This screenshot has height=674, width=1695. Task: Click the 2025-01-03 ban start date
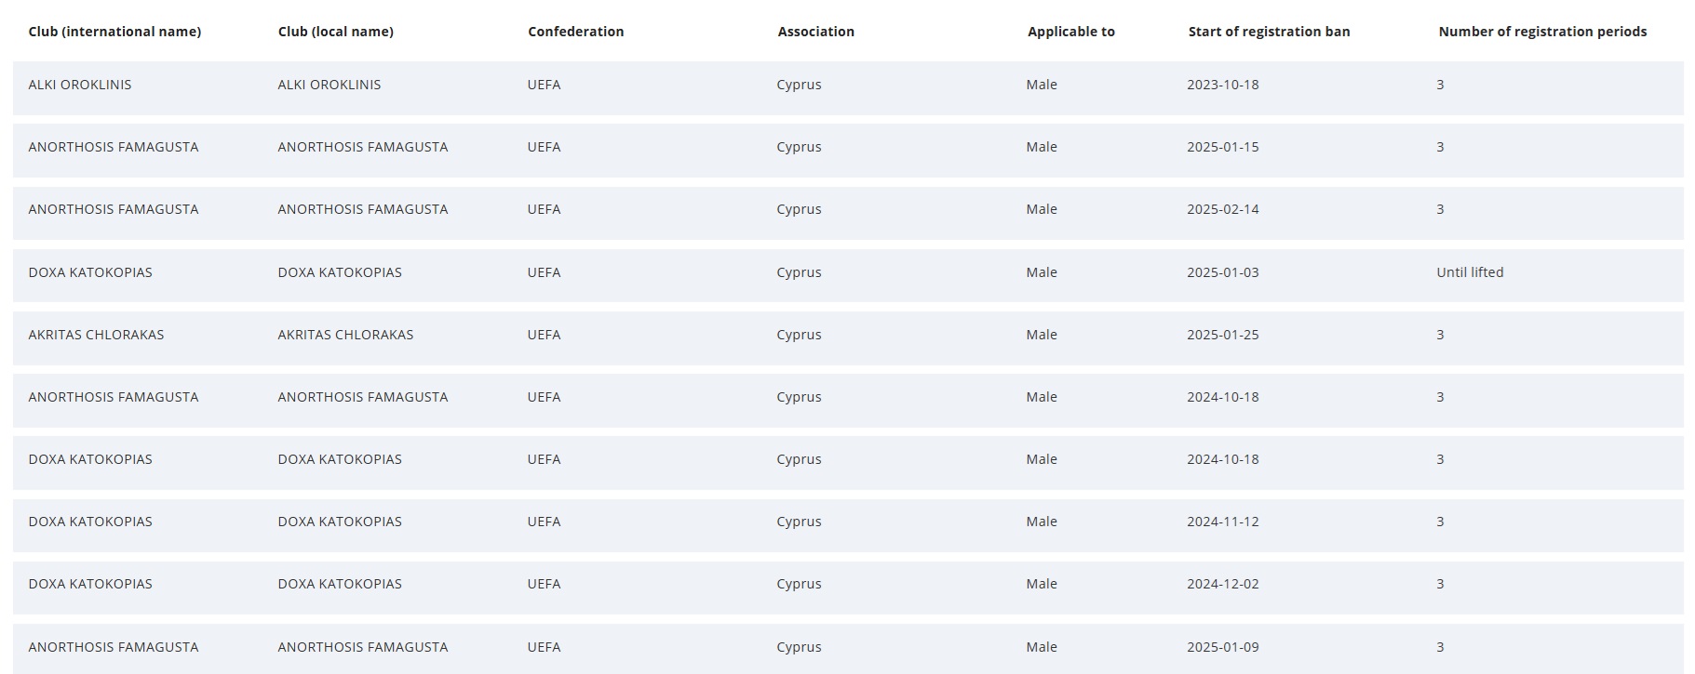[1222, 272]
